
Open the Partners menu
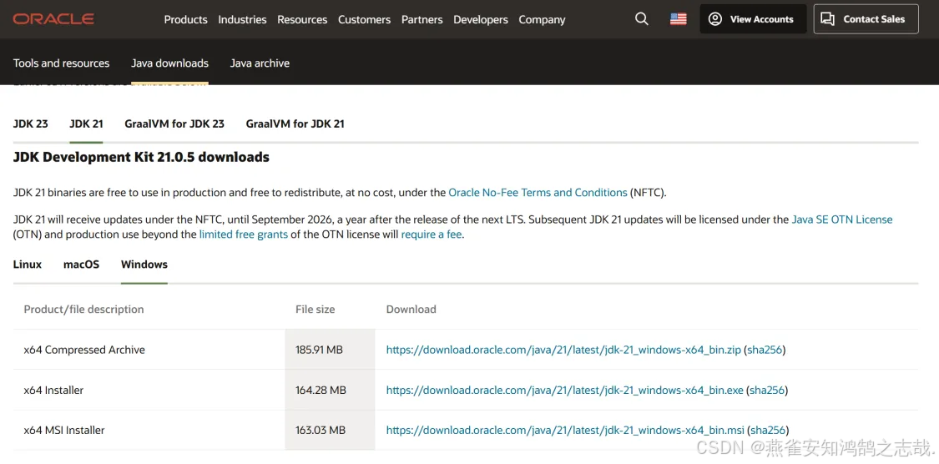[x=422, y=20]
